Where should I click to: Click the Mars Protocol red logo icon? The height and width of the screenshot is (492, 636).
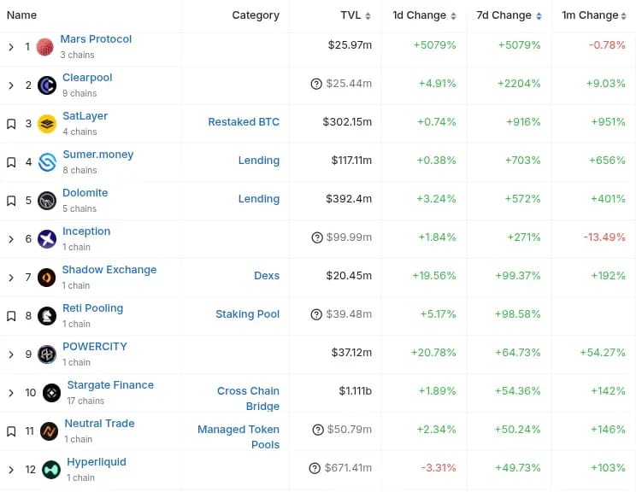click(45, 47)
